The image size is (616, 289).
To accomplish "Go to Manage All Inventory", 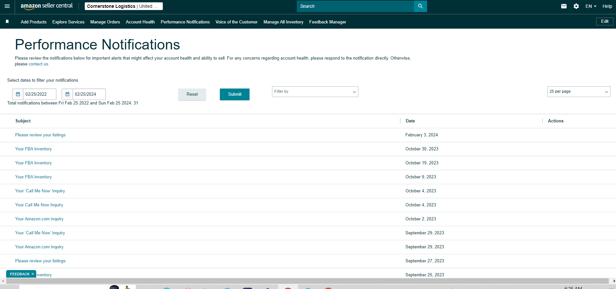I will [x=283, y=22].
